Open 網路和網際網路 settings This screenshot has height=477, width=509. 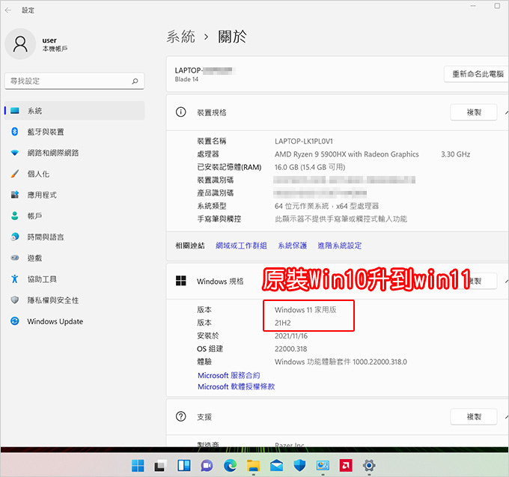point(74,153)
